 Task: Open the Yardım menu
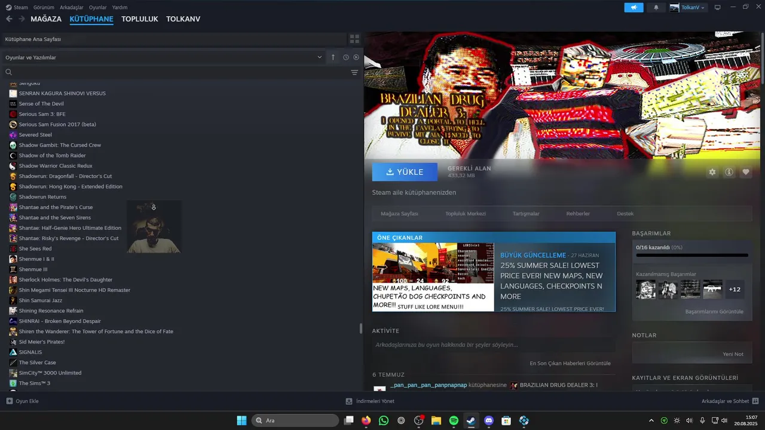[x=120, y=7]
